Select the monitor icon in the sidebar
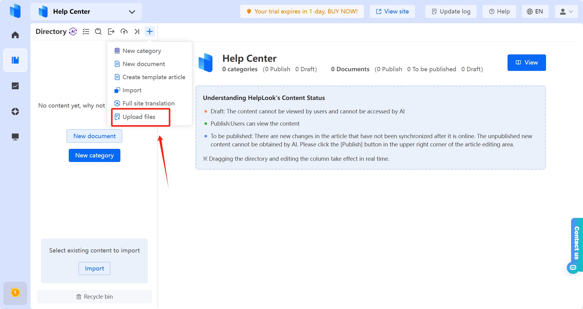Screen dimensions: 583x309 pyautogui.click(x=15, y=137)
